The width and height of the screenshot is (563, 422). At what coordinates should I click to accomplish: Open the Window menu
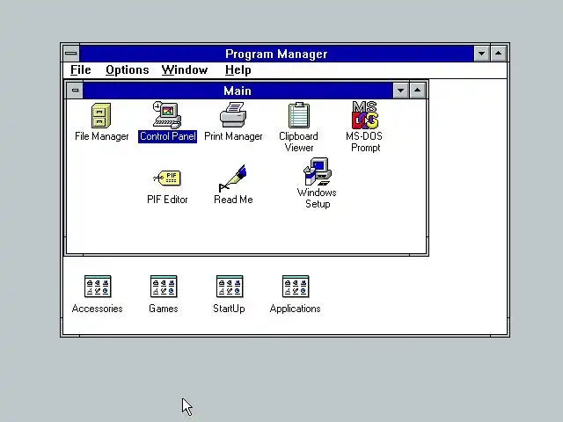(x=185, y=70)
